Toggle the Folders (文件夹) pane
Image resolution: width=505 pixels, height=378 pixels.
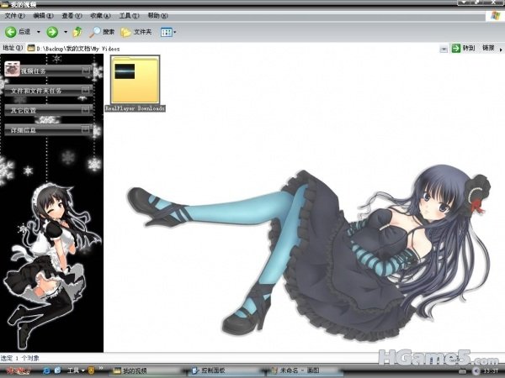[136, 32]
